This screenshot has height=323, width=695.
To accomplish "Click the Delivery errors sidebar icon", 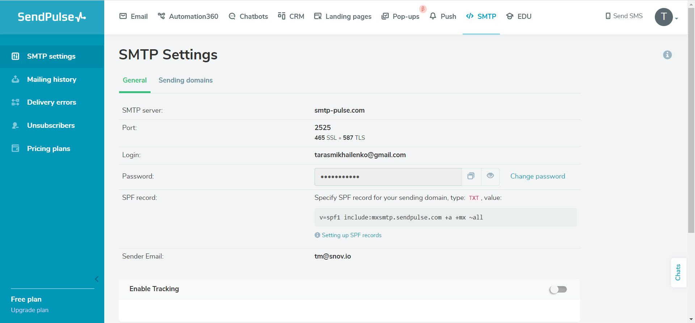I will pos(15,102).
